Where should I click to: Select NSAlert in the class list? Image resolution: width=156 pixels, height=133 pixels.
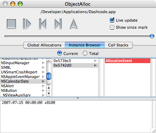click(x=23, y=86)
